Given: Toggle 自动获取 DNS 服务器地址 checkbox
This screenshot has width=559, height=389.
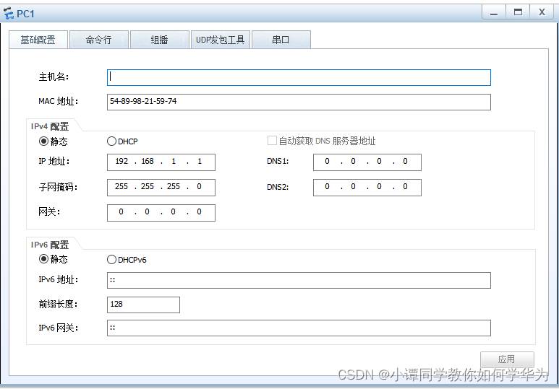Looking at the screenshot, I should pyautogui.click(x=272, y=141).
